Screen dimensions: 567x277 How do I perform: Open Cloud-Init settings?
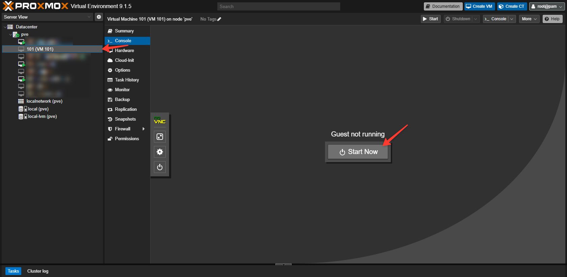coord(128,60)
